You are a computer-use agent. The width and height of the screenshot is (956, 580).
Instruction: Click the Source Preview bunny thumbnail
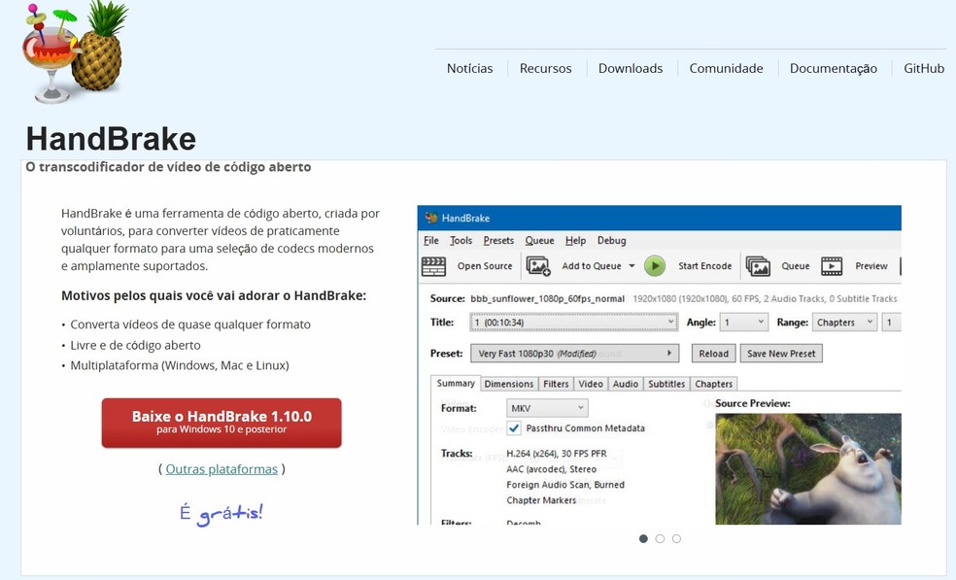[x=808, y=469]
